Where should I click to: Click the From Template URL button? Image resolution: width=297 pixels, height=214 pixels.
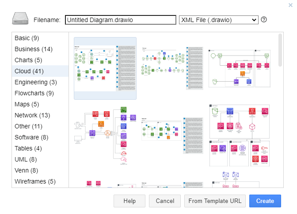[x=215, y=201]
